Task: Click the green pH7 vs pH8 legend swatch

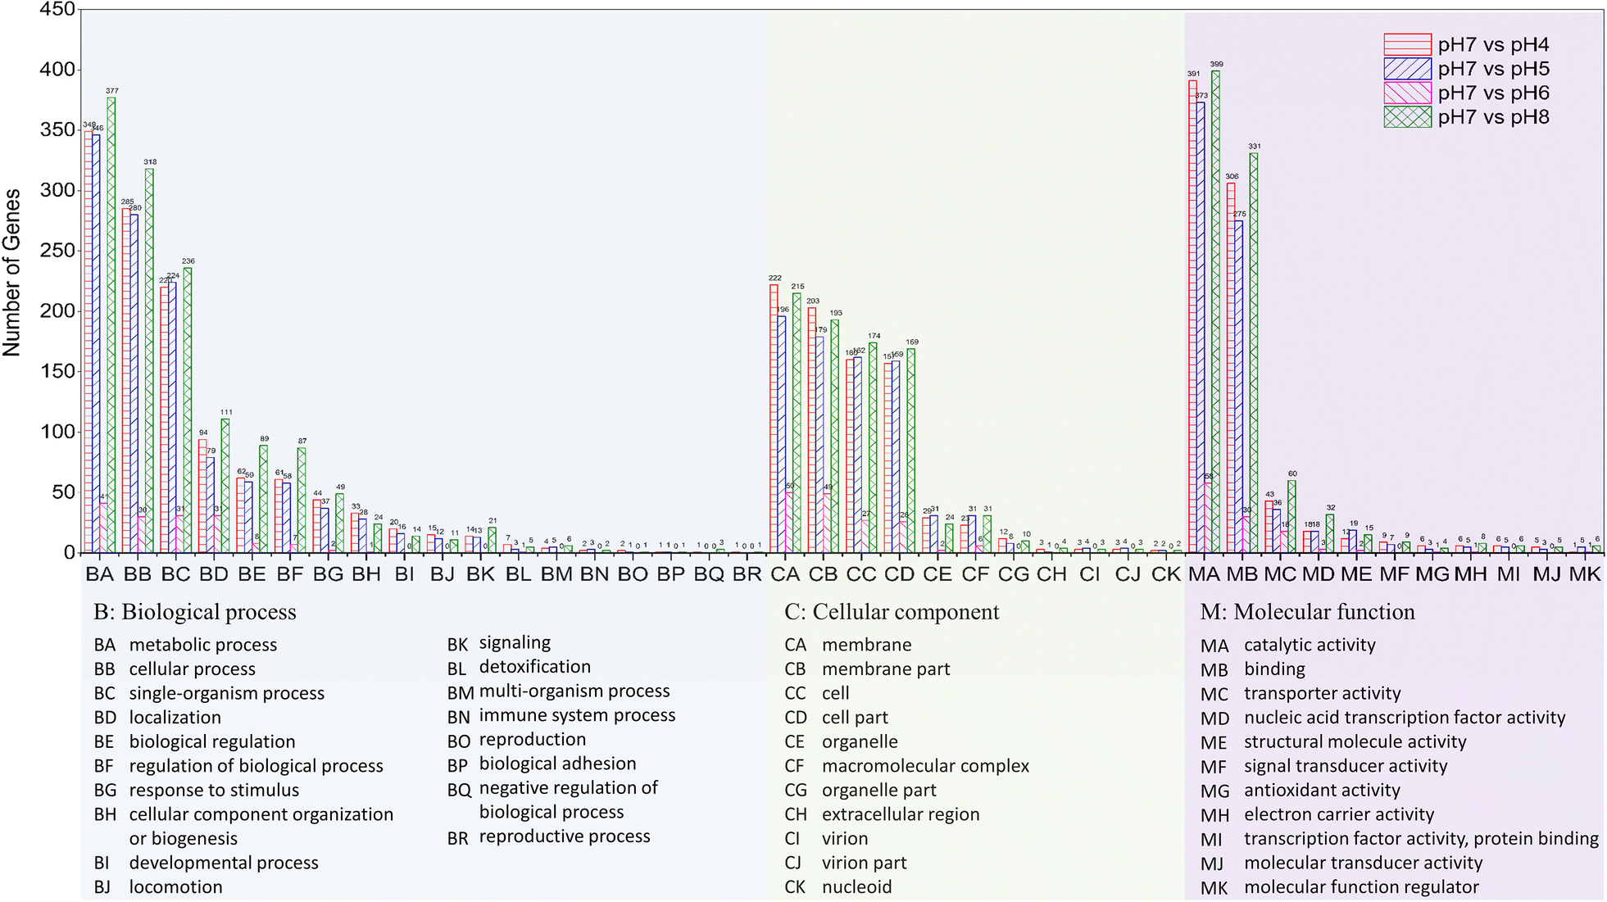Action: pos(1407,117)
